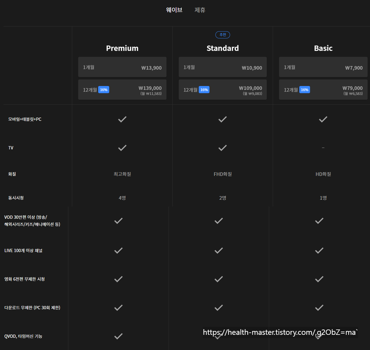
Task: Click Premium checkmark in 다운로드 무제한 row
Action: click(x=118, y=308)
